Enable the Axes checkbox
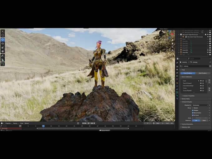This screenshot has width=212, height=159. click(193, 118)
